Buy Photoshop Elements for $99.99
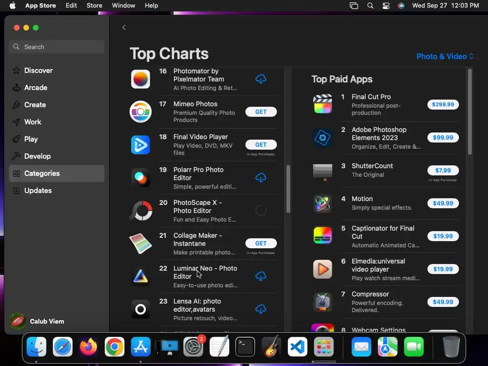Viewport: 488px width, 366px height. click(x=443, y=138)
